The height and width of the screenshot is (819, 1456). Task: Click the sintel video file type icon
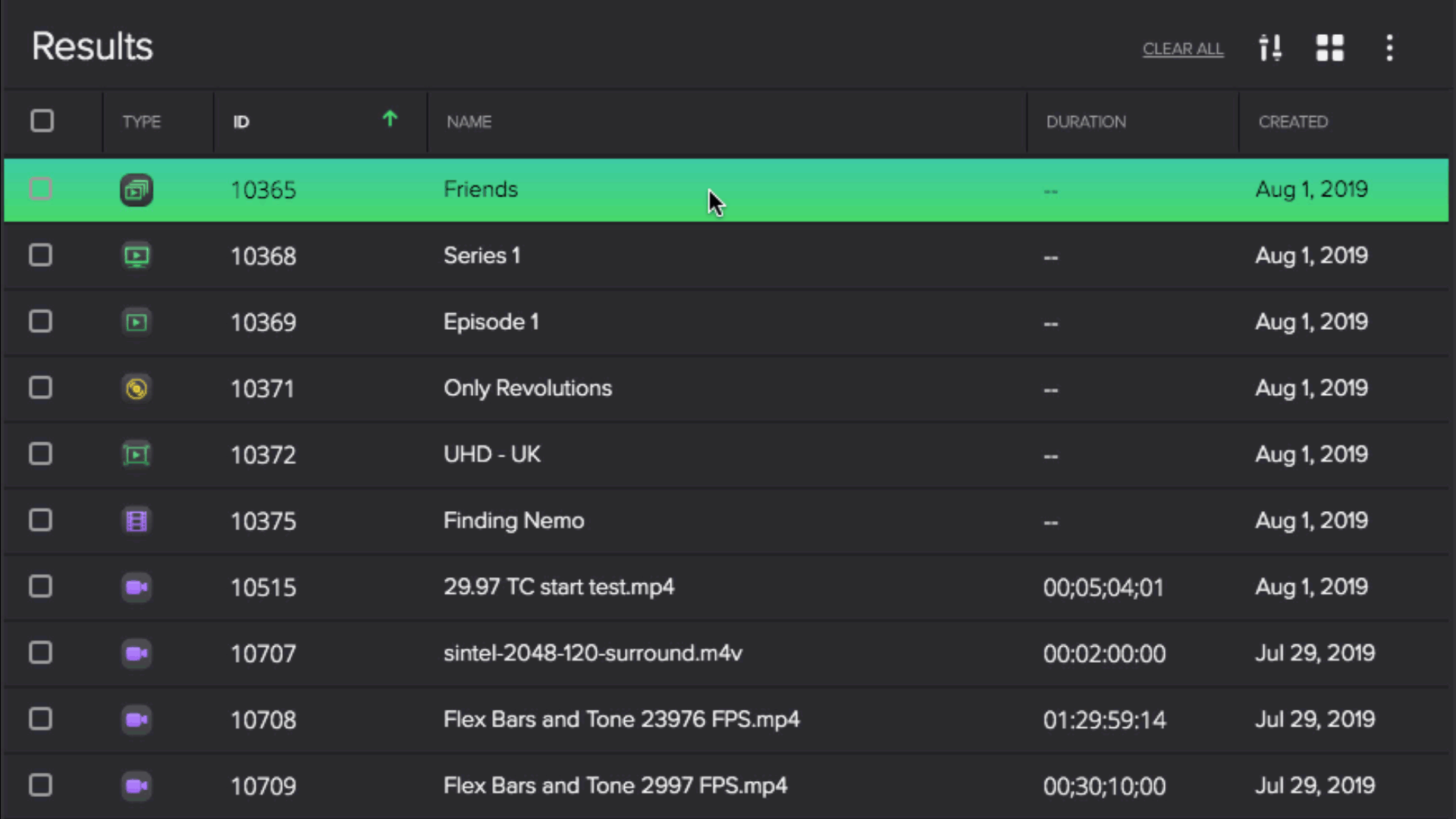[136, 654]
